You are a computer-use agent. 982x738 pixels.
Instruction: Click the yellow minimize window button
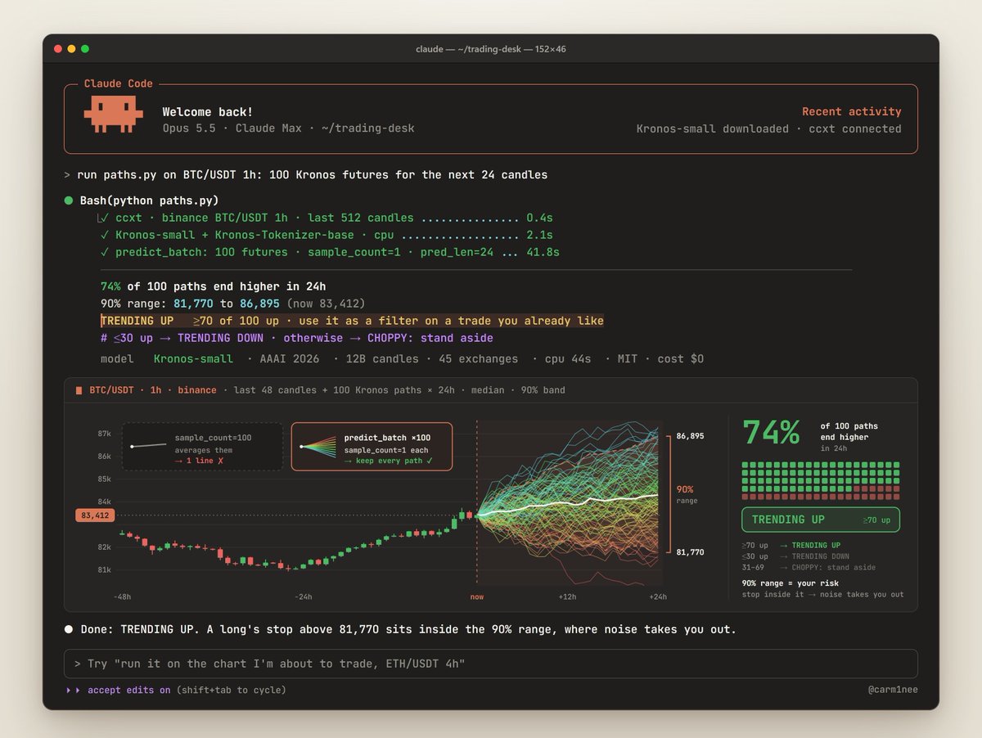click(71, 49)
